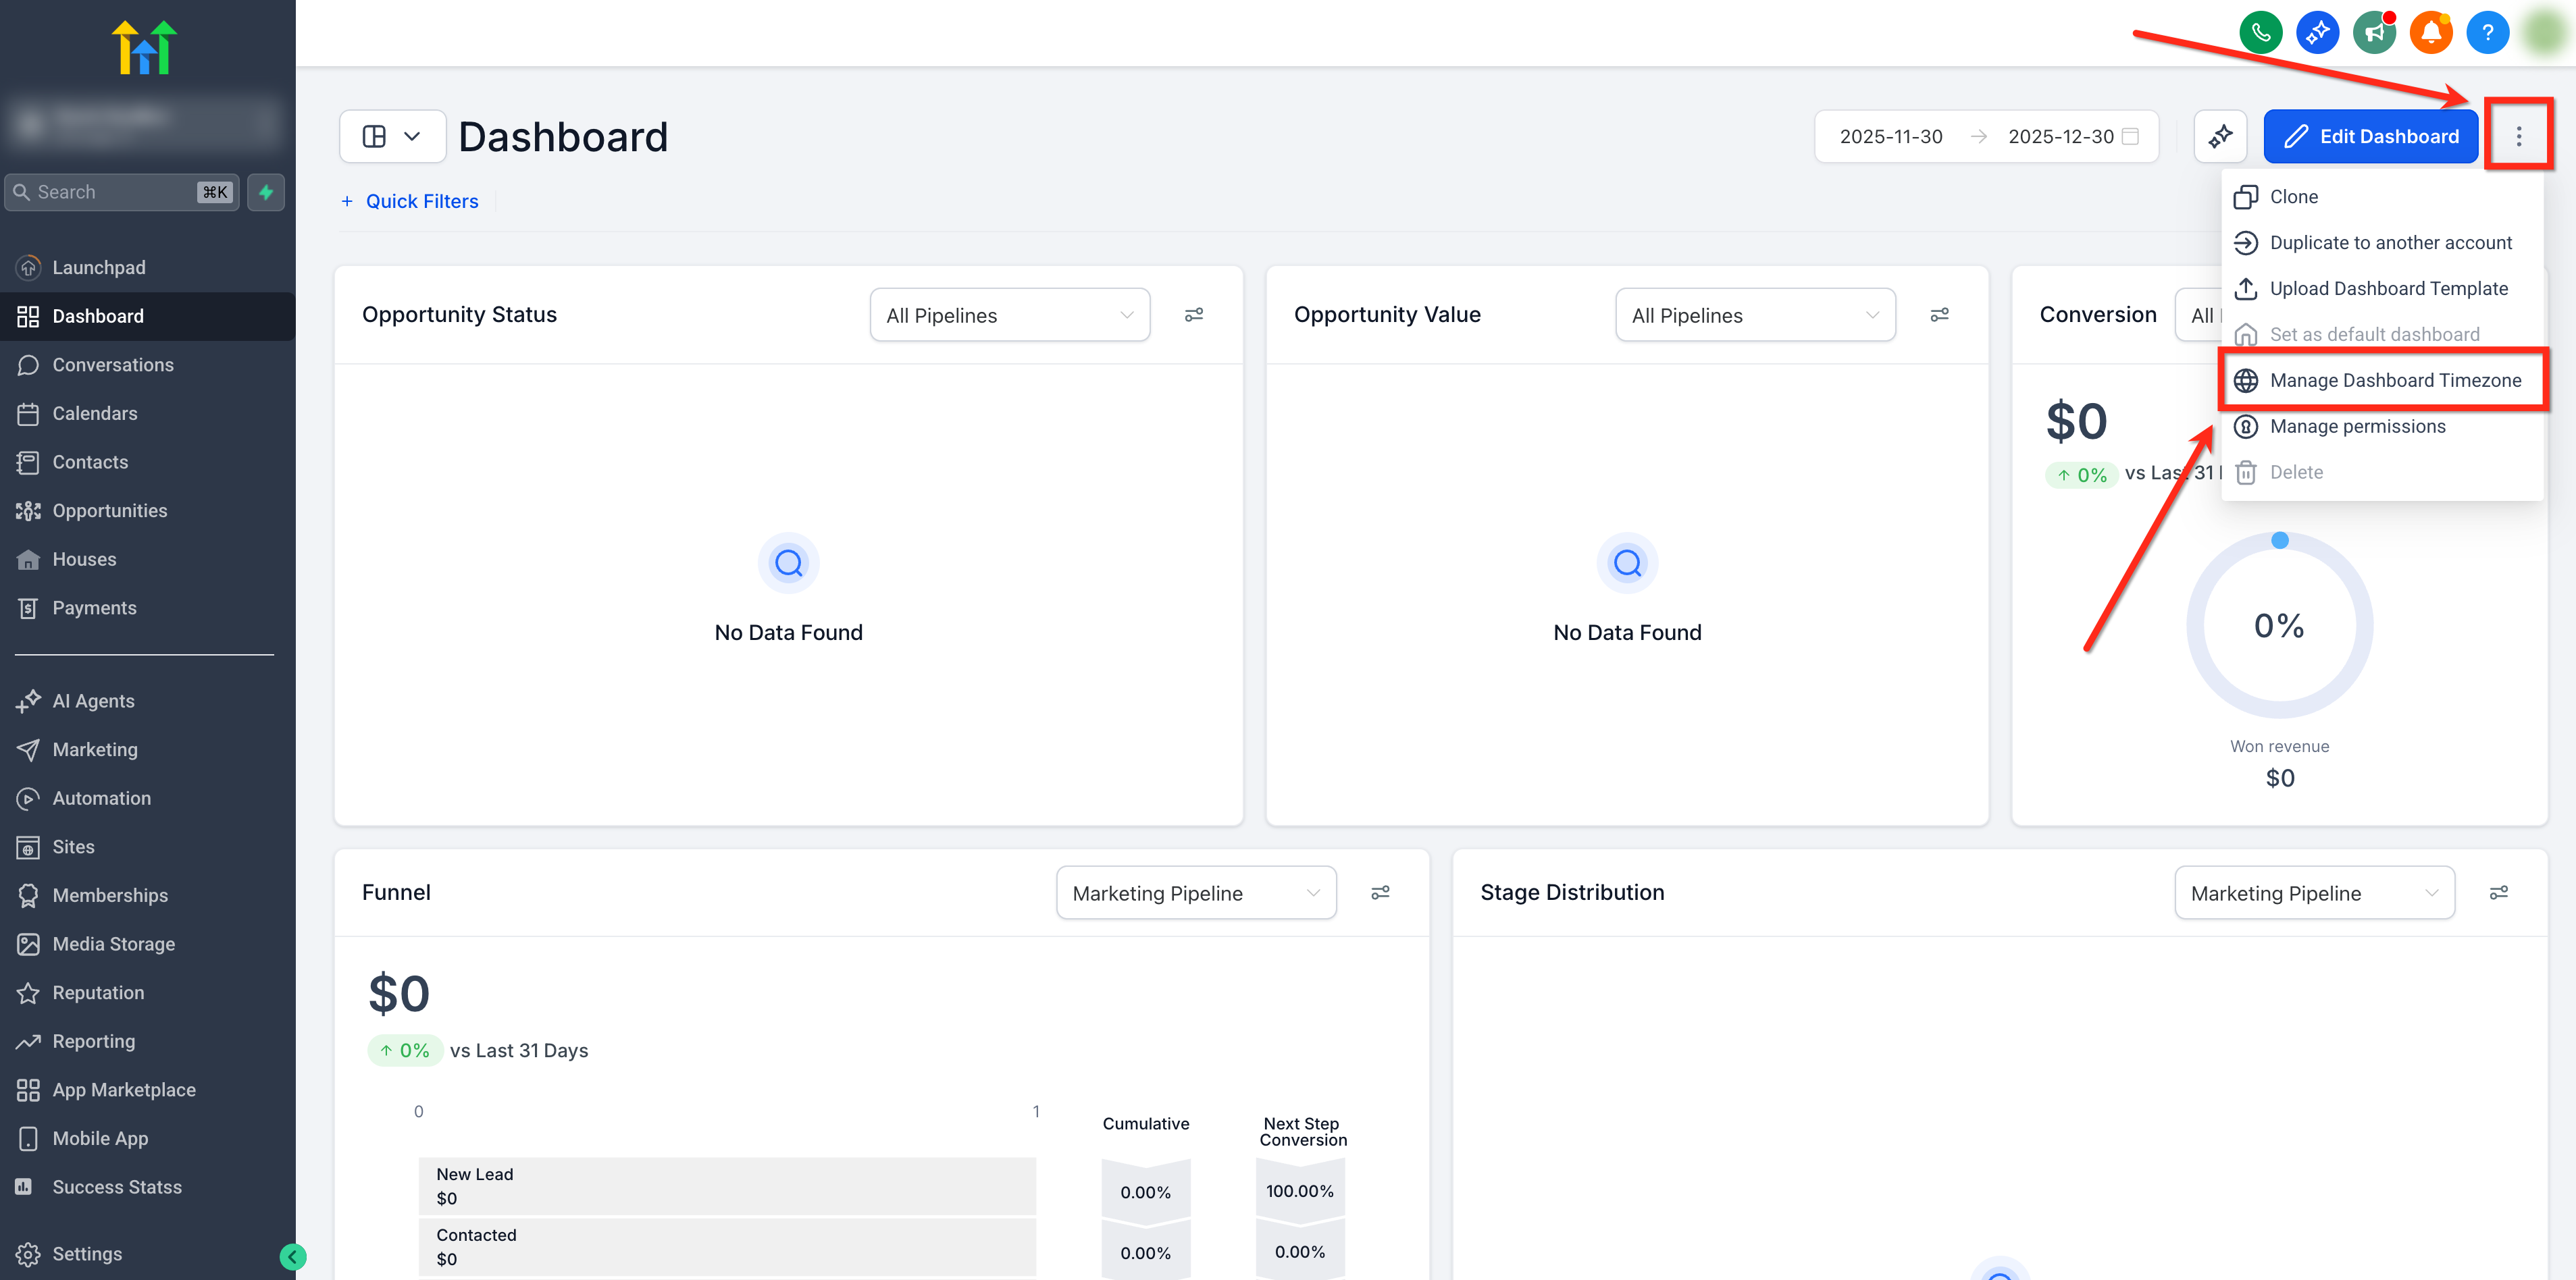Click the AI sparkle icon beside Edit Dashboard
The height and width of the screenshot is (1280, 2576).
click(x=2220, y=137)
